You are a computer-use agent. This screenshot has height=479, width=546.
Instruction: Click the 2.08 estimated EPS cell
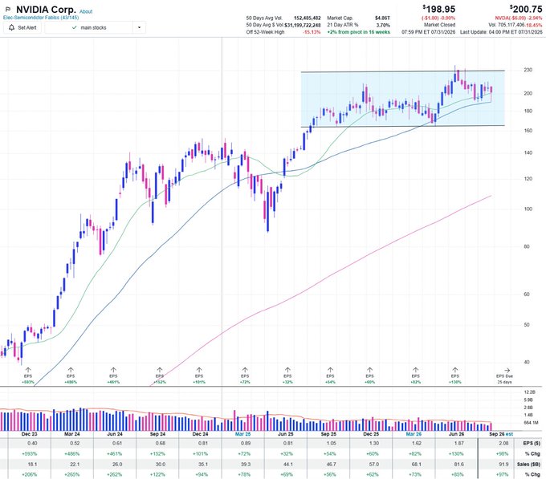[504, 443]
